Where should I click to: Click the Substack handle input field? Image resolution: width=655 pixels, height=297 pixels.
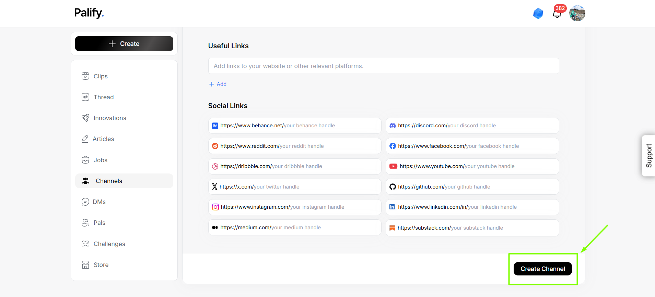[472, 228]
